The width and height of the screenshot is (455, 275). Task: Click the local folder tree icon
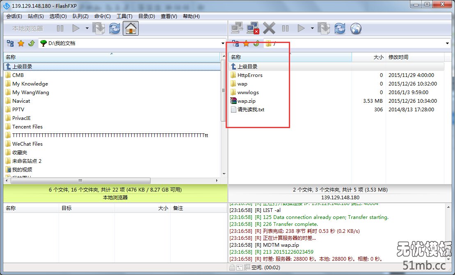10,43
